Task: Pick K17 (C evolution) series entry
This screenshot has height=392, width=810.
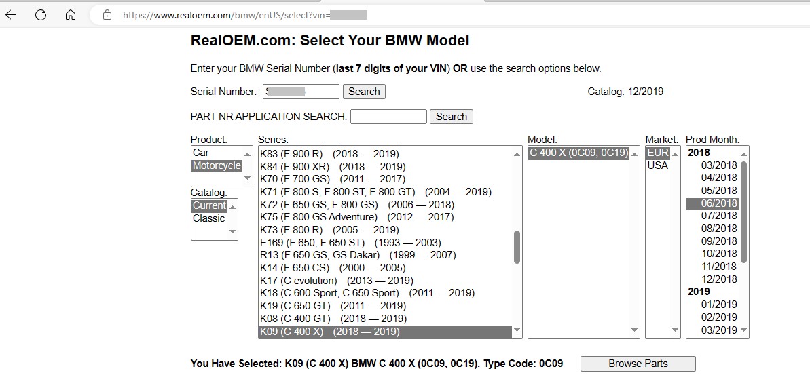Action: 336,281
